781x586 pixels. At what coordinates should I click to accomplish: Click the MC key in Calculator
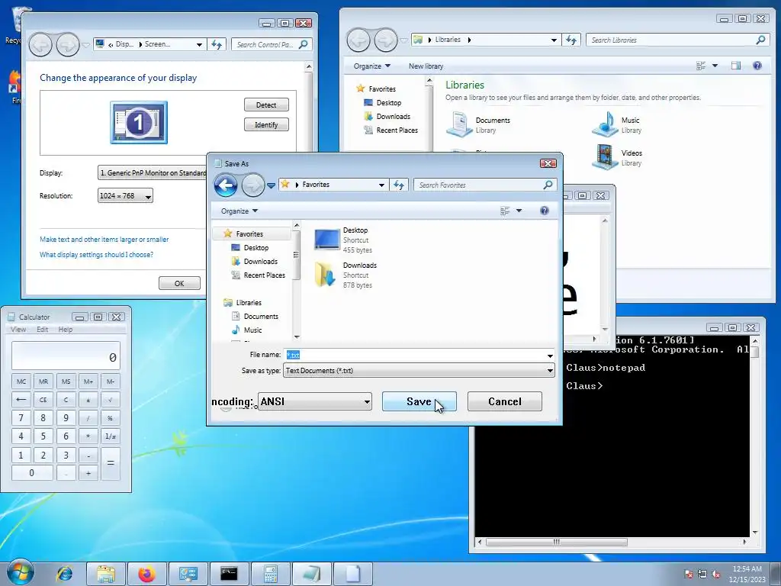coord(21,382)
